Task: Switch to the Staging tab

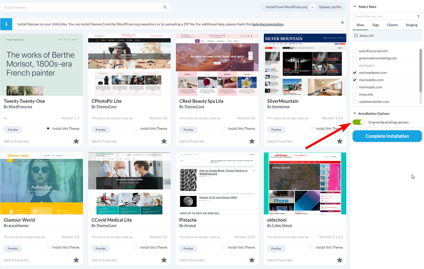Action: tap(412, 25)
